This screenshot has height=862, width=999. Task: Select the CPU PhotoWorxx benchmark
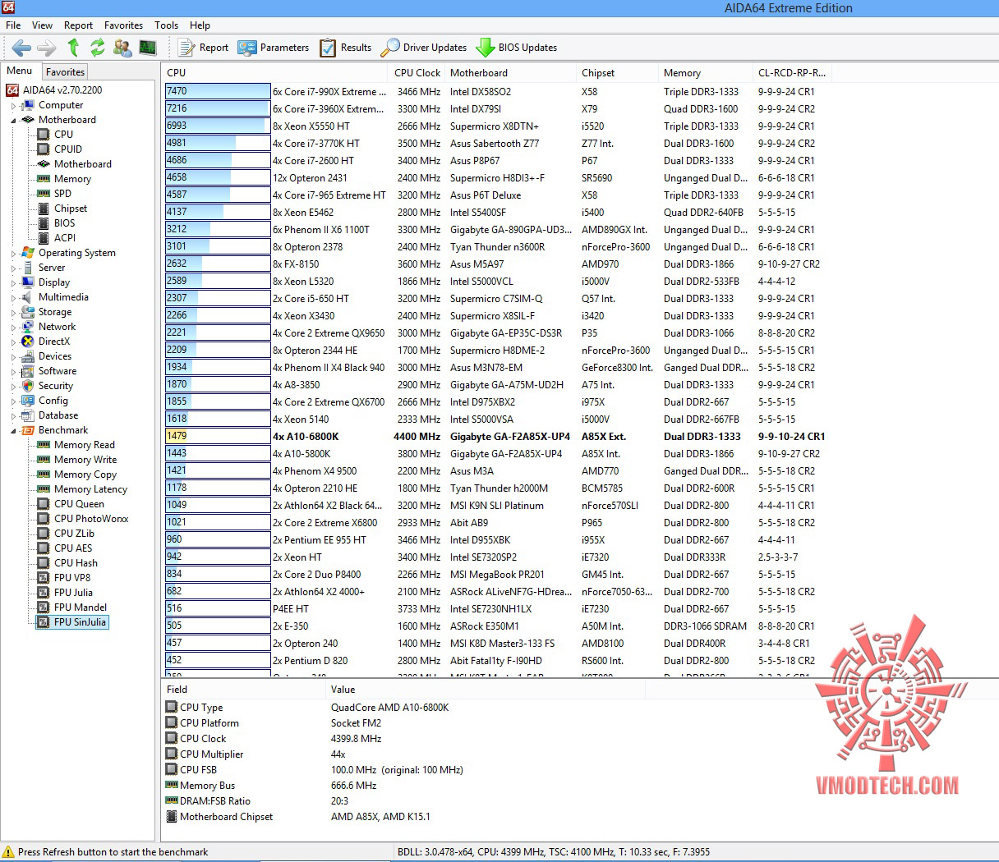point(91,519)
